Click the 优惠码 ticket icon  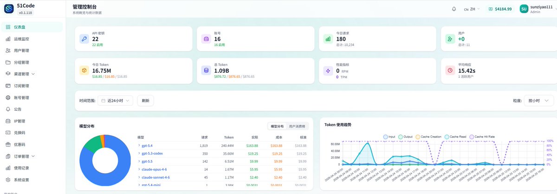[8, 144]
